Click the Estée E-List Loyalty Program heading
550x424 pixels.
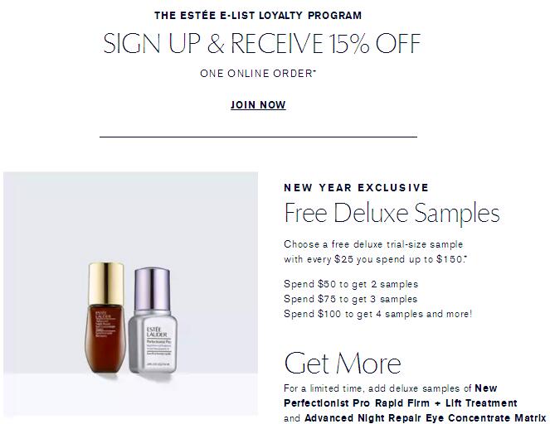(x=258, y=16)
